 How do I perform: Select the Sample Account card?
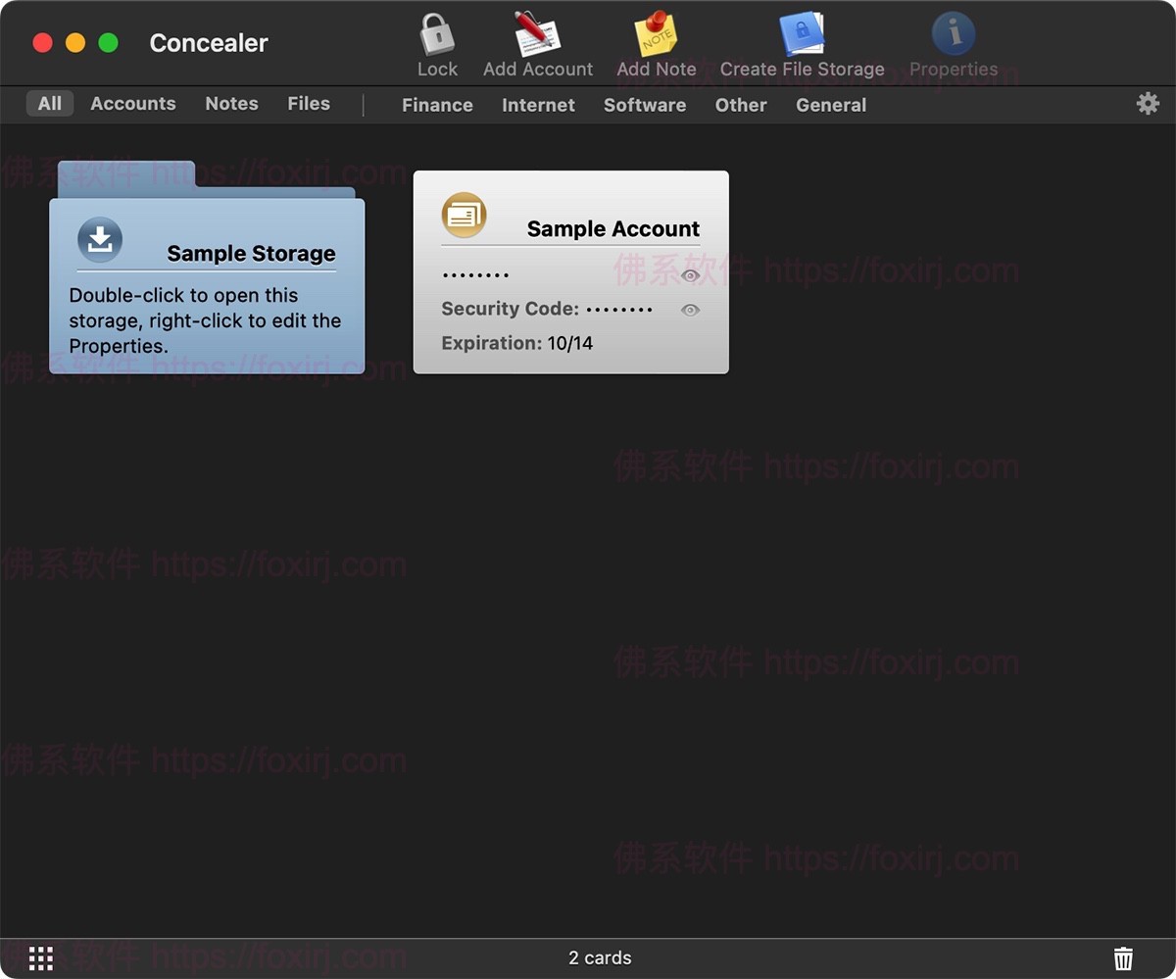[x=571, y=271]
